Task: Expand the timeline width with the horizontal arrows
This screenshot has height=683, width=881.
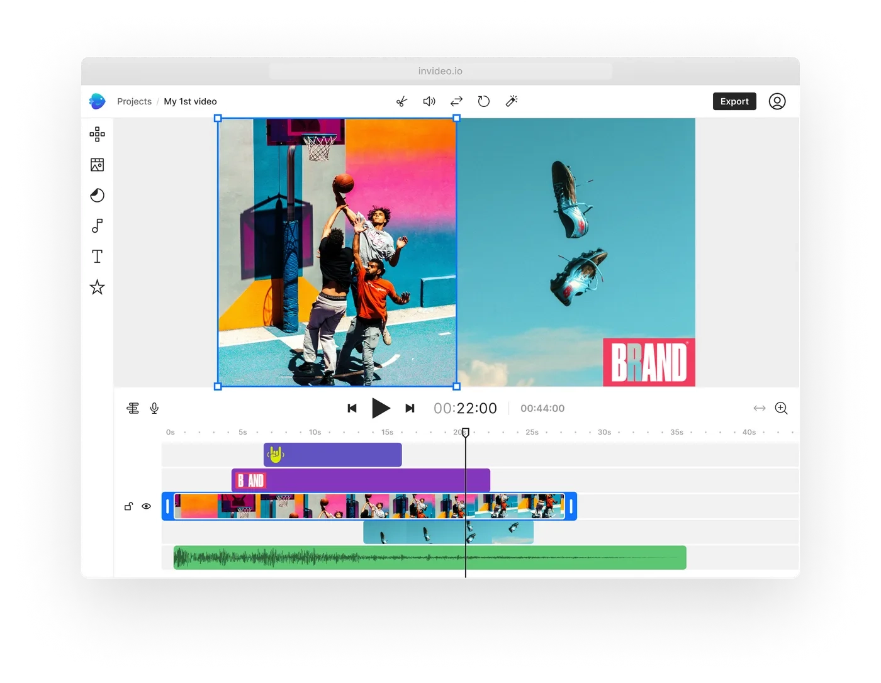Action: (759, 408)
